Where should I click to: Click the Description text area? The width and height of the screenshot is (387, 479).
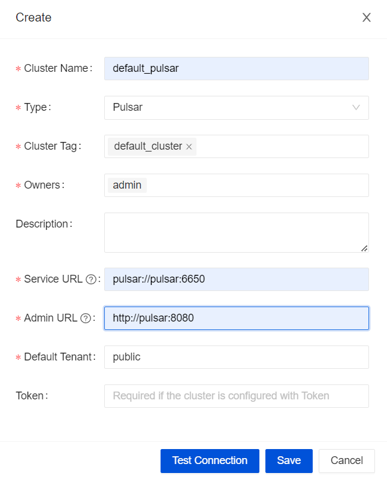[x=236, y=232]
